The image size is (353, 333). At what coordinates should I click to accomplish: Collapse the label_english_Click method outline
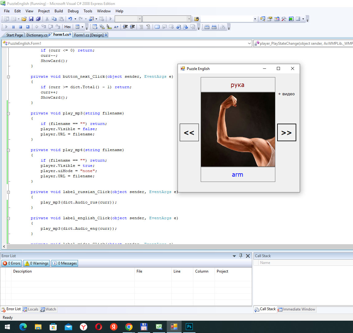(x=9, y=218)
